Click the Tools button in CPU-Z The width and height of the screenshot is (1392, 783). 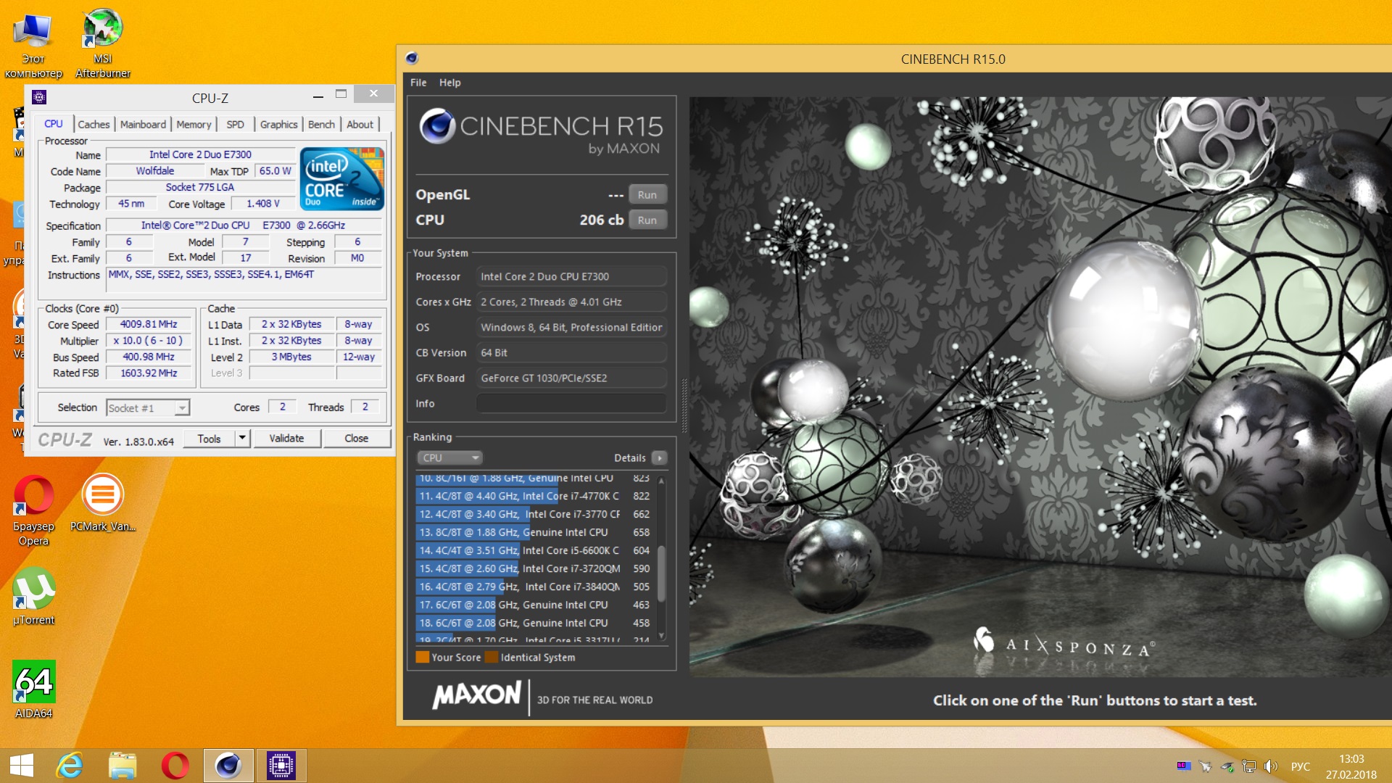click(209, 438)
